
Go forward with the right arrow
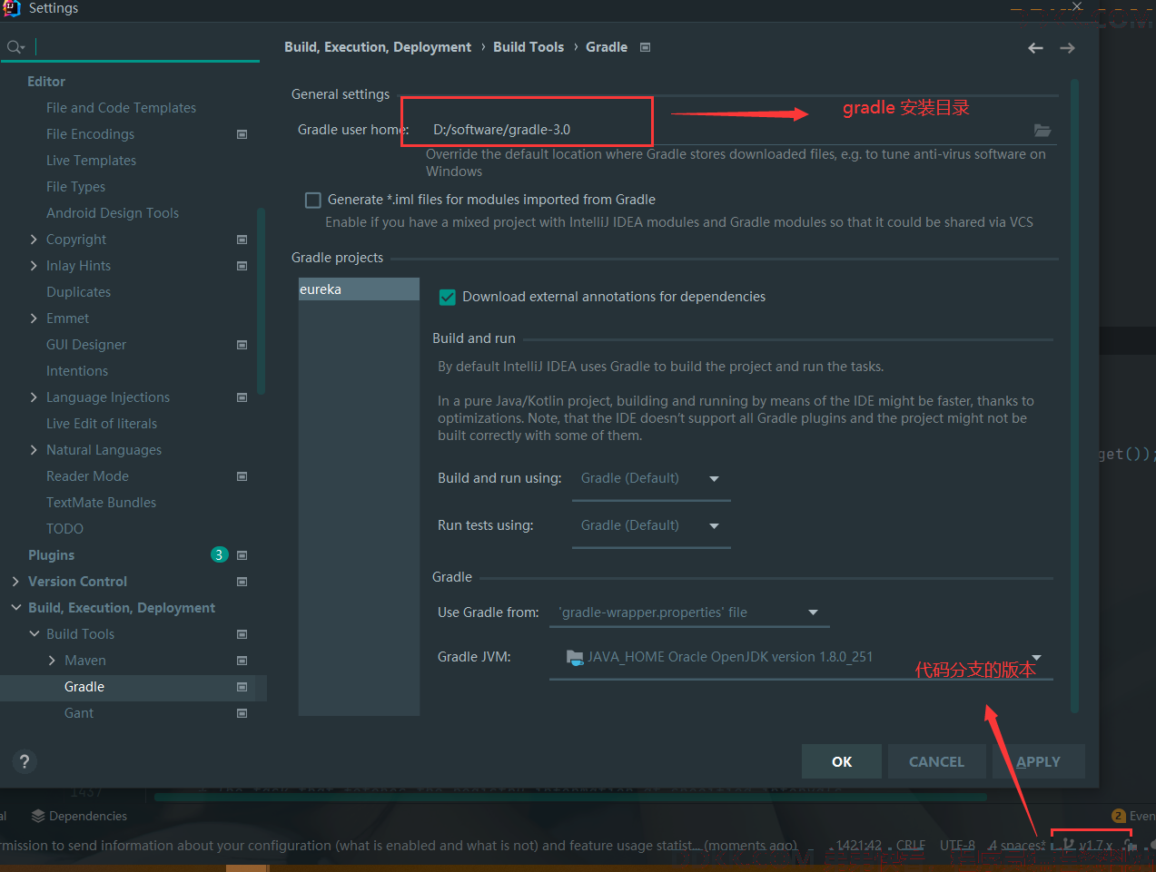1067,48
